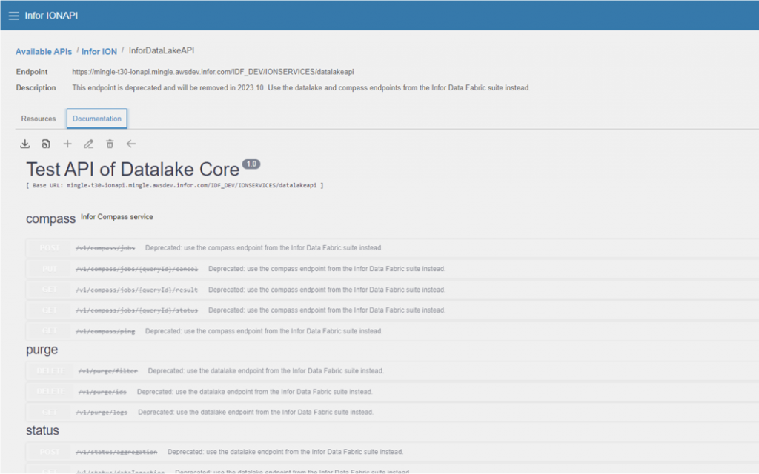Screen dimensions: 759x474
Task: Expand the POST /v1/status/aggregation operation
Action: point(392,452)
